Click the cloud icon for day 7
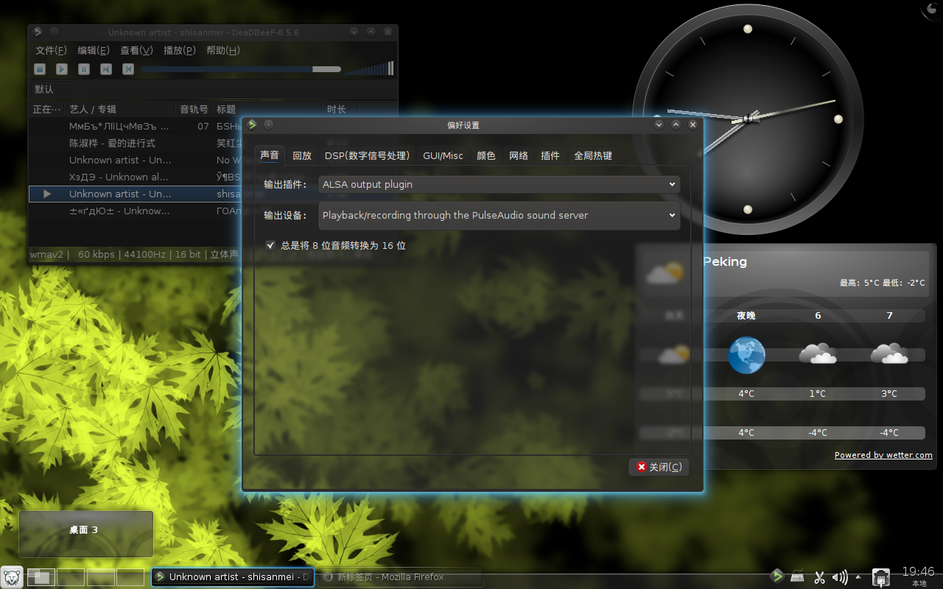This screenshot has width=943, height=589. 889,353
